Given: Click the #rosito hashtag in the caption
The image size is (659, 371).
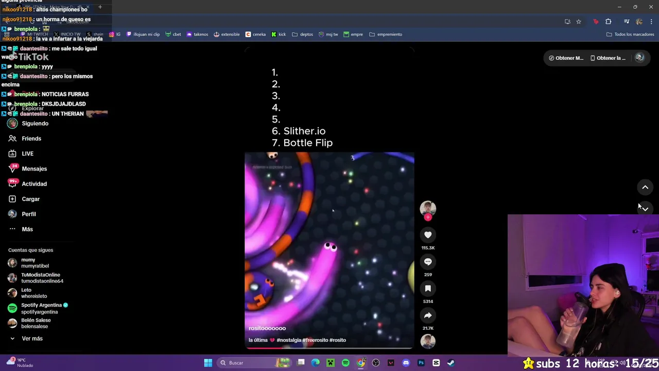Looking at the screenshot, I should pyautogui.click(x=338, y=340).
